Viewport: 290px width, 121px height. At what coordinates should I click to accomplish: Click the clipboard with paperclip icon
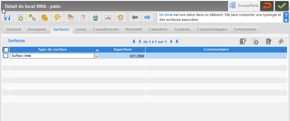(x=83, y=17)
